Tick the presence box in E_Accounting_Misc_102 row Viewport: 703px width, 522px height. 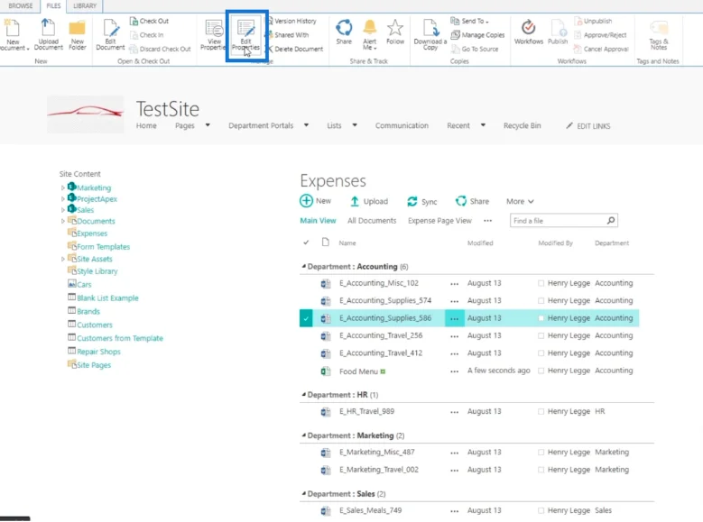[541, 283]
